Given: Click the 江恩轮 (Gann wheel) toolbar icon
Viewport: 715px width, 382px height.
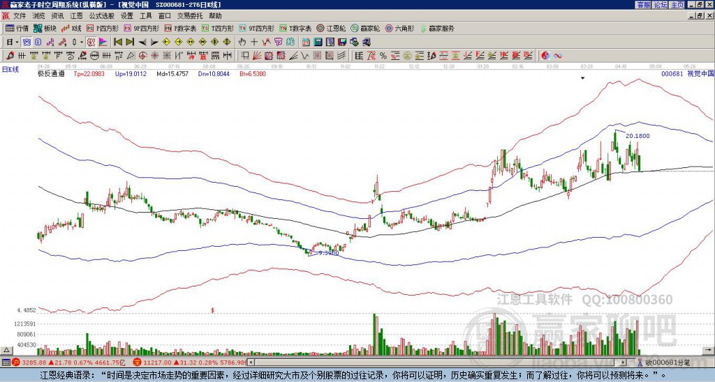Looking at the screenshot, I should pyautogui.click(x=332, y=29).
